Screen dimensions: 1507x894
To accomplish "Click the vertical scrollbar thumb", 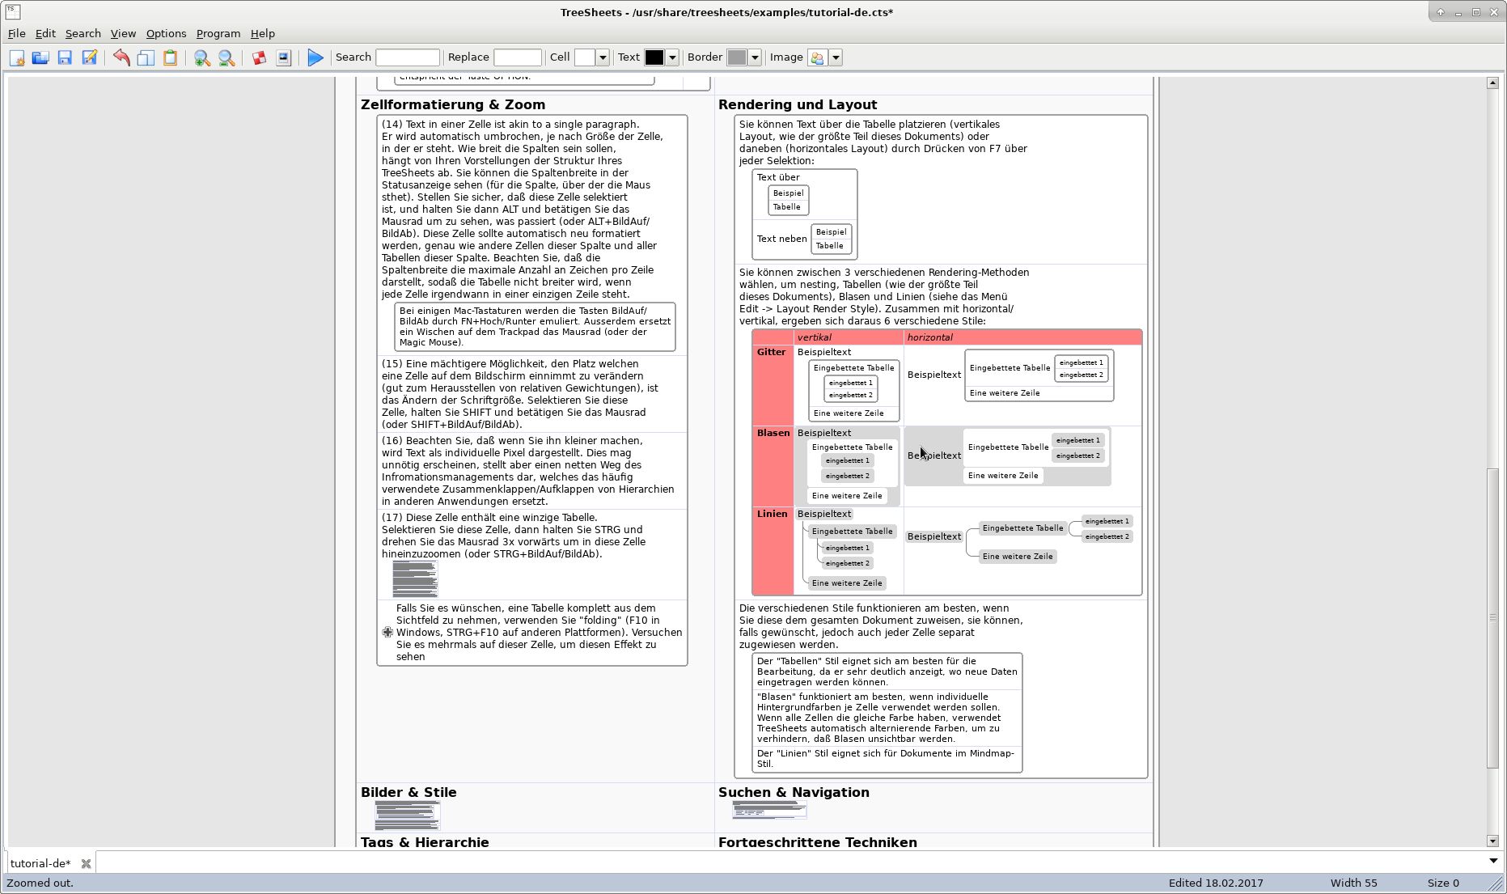I will coord(1492,618).
